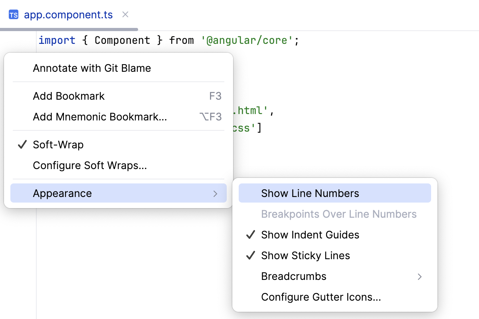
Task: Disable Show Indent Guides
Action: click(310, 235)
